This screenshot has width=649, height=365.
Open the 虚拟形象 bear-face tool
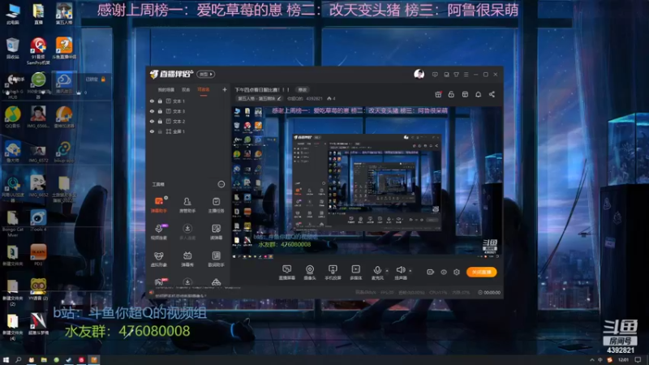pyautogui.click(x=159, y=259)
